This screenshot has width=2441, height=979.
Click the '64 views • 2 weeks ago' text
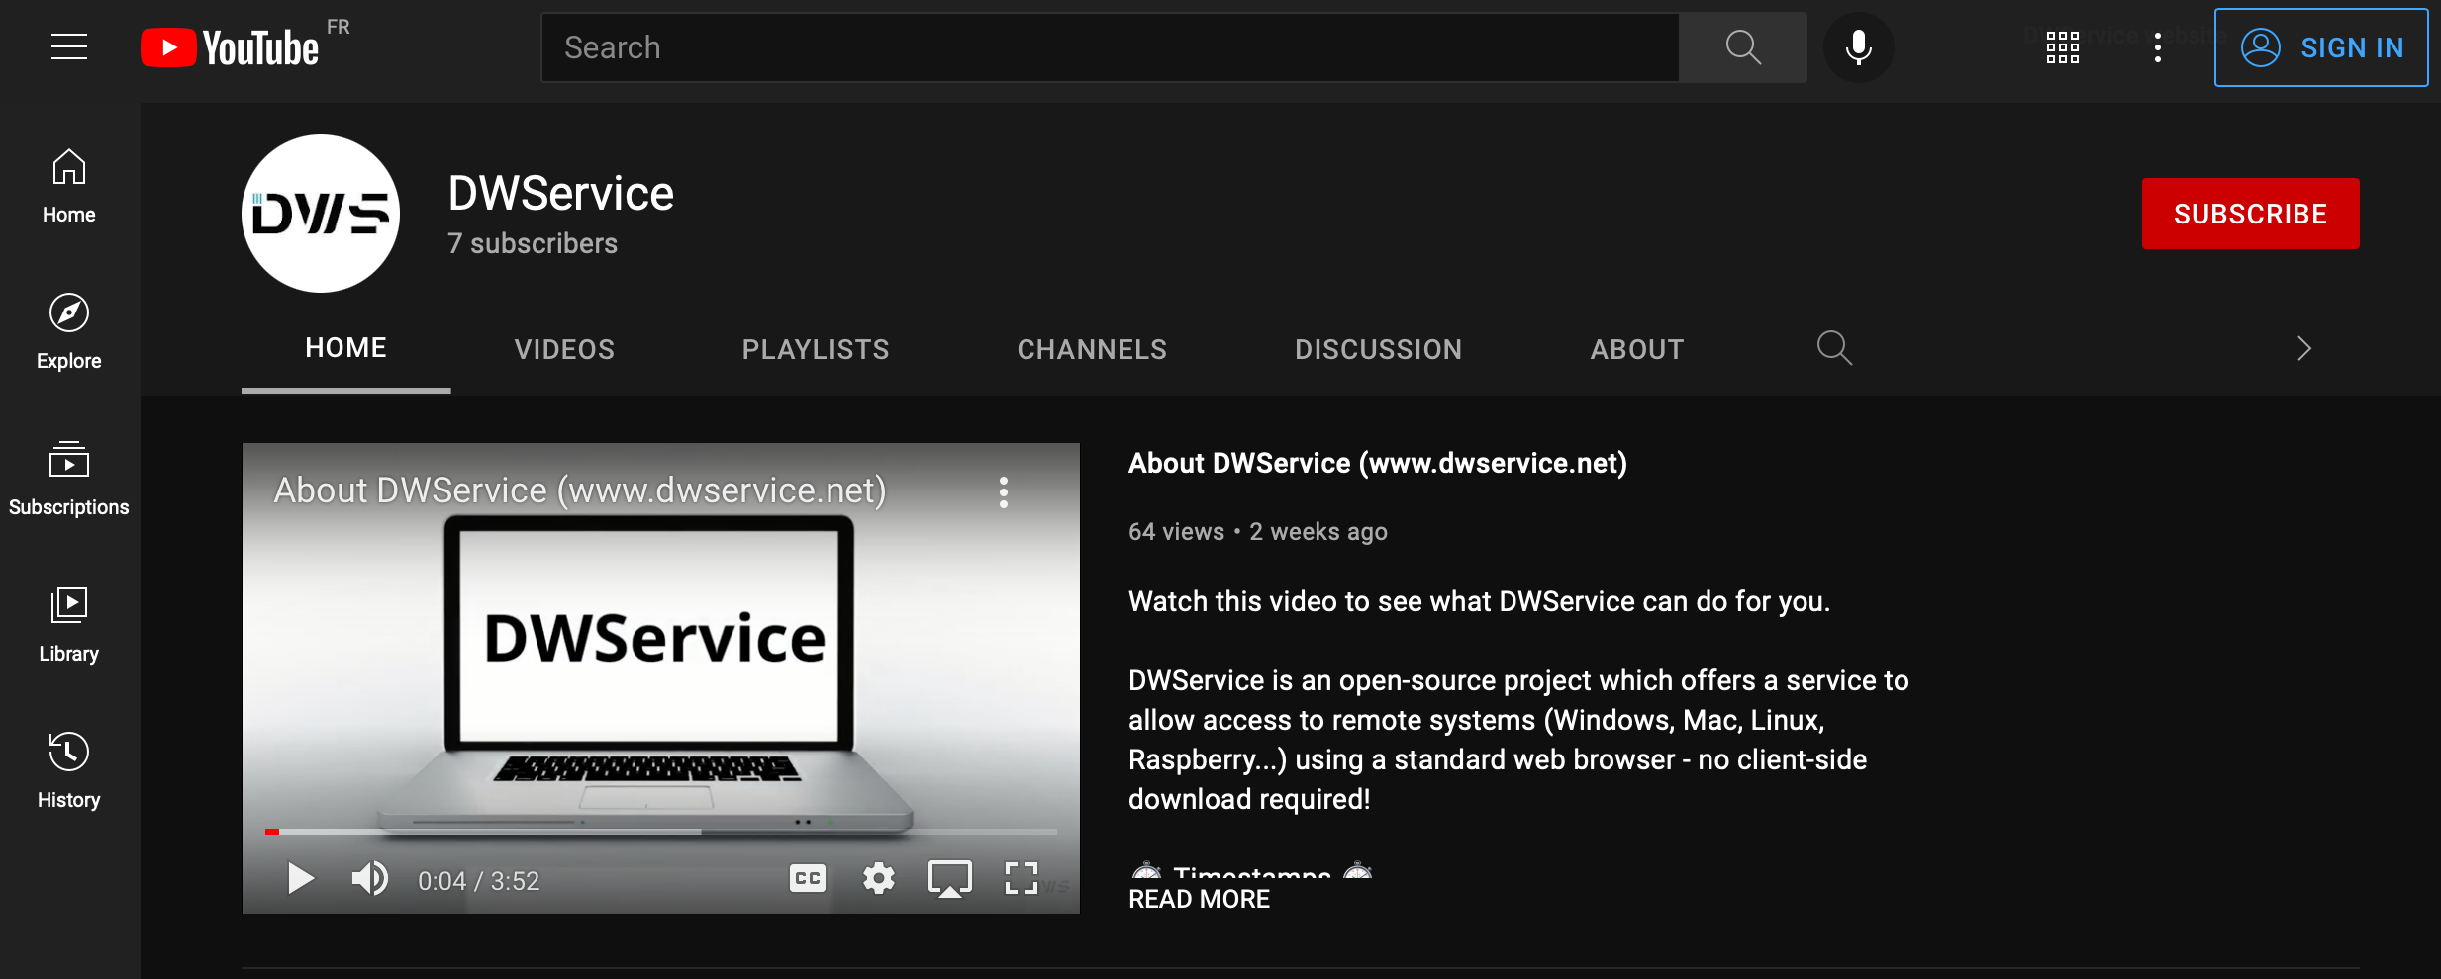[x=1258, y=532]
